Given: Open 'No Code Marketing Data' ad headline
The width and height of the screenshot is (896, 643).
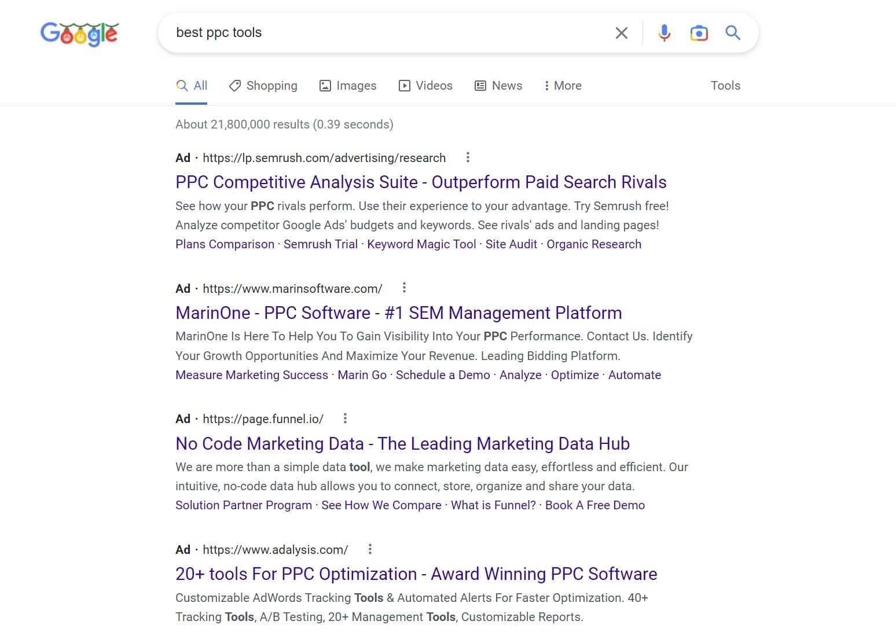Looking at the screenshot, I should (x=402, y=444).
